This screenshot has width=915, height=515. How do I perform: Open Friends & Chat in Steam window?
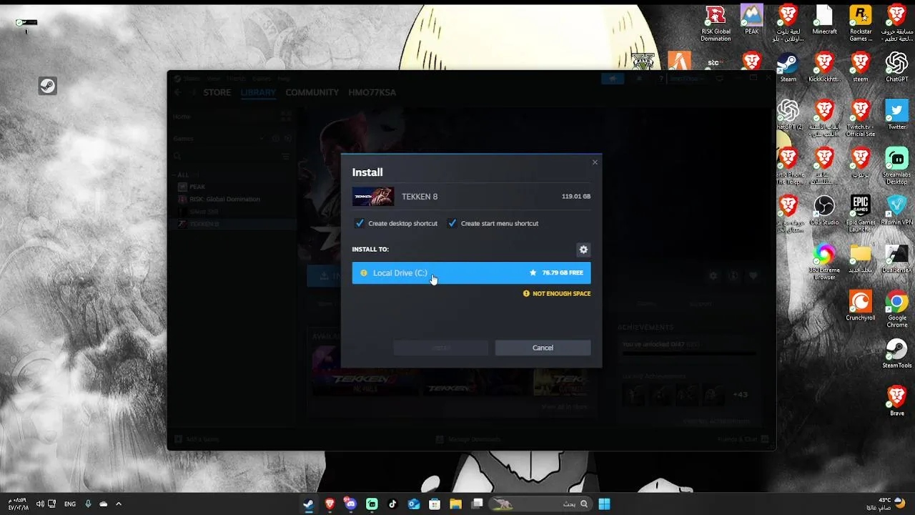click(x=743, y=439)
